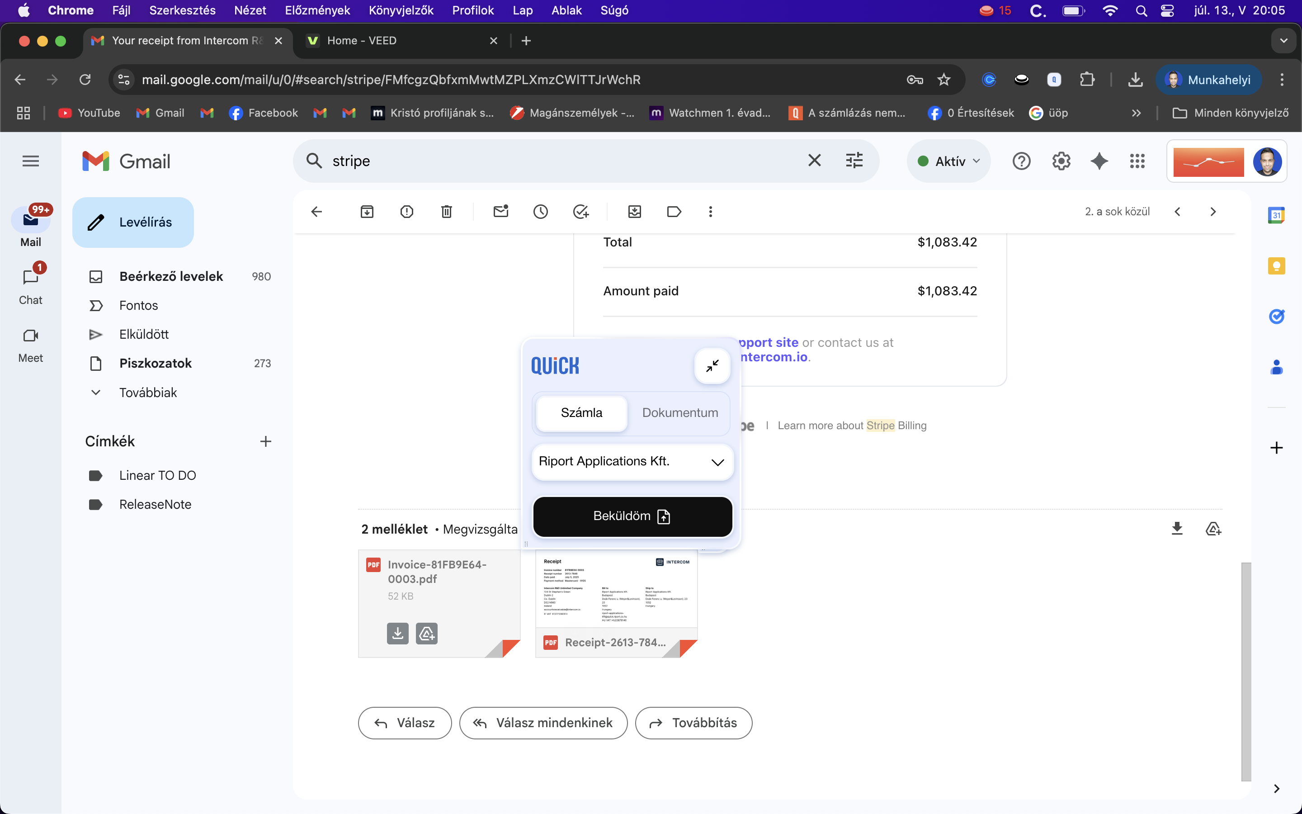Bookmark this page with the star icon

[943, 80]
